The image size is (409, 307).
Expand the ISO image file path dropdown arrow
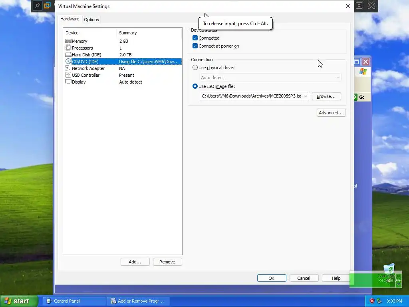point(306,96)
